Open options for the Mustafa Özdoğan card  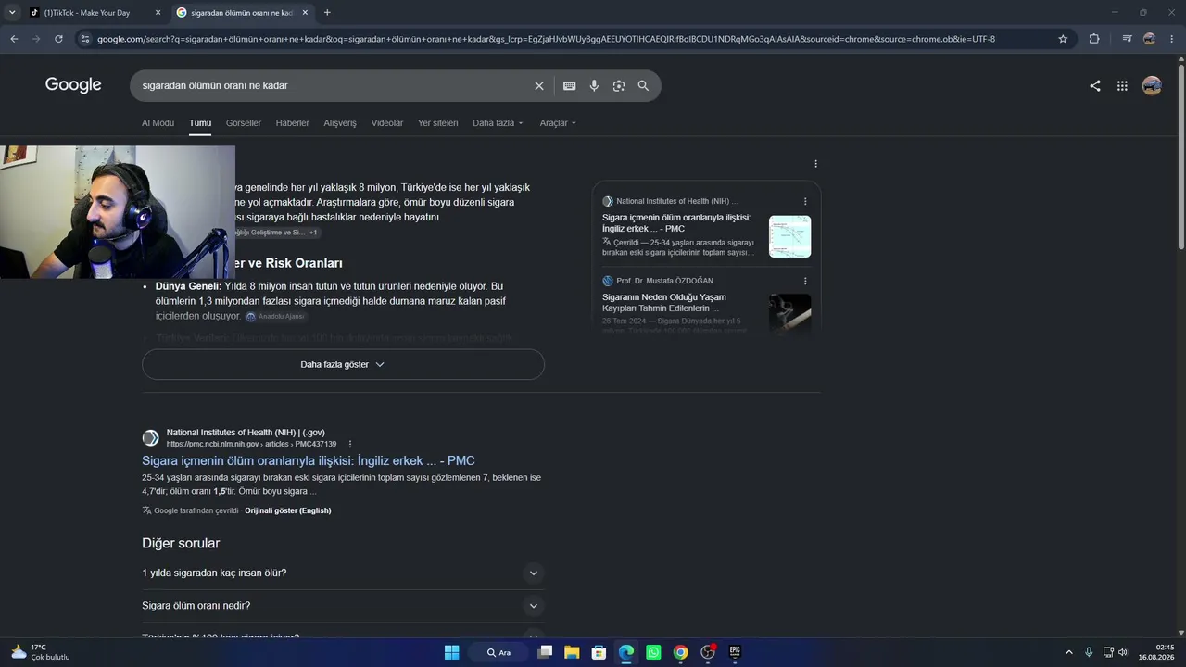click(805, 281)
